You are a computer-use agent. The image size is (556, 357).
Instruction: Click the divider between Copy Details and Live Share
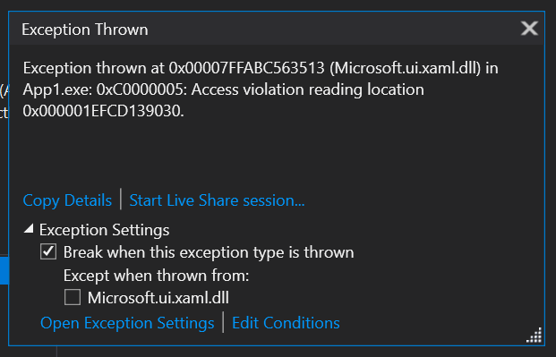click(x=121, y=200)
